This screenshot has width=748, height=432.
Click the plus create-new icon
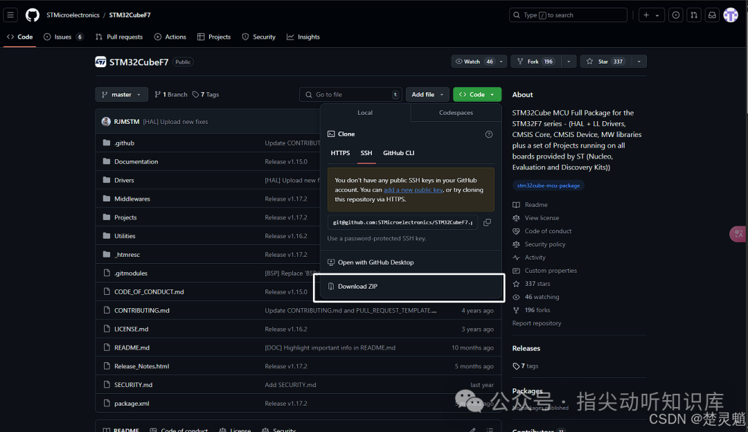[x=646, y=15]
